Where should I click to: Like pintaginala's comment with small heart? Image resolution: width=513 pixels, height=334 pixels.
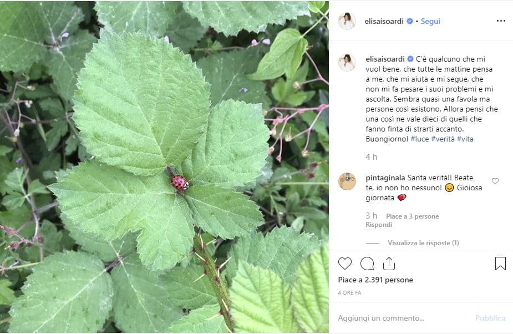tap(495, 181)
